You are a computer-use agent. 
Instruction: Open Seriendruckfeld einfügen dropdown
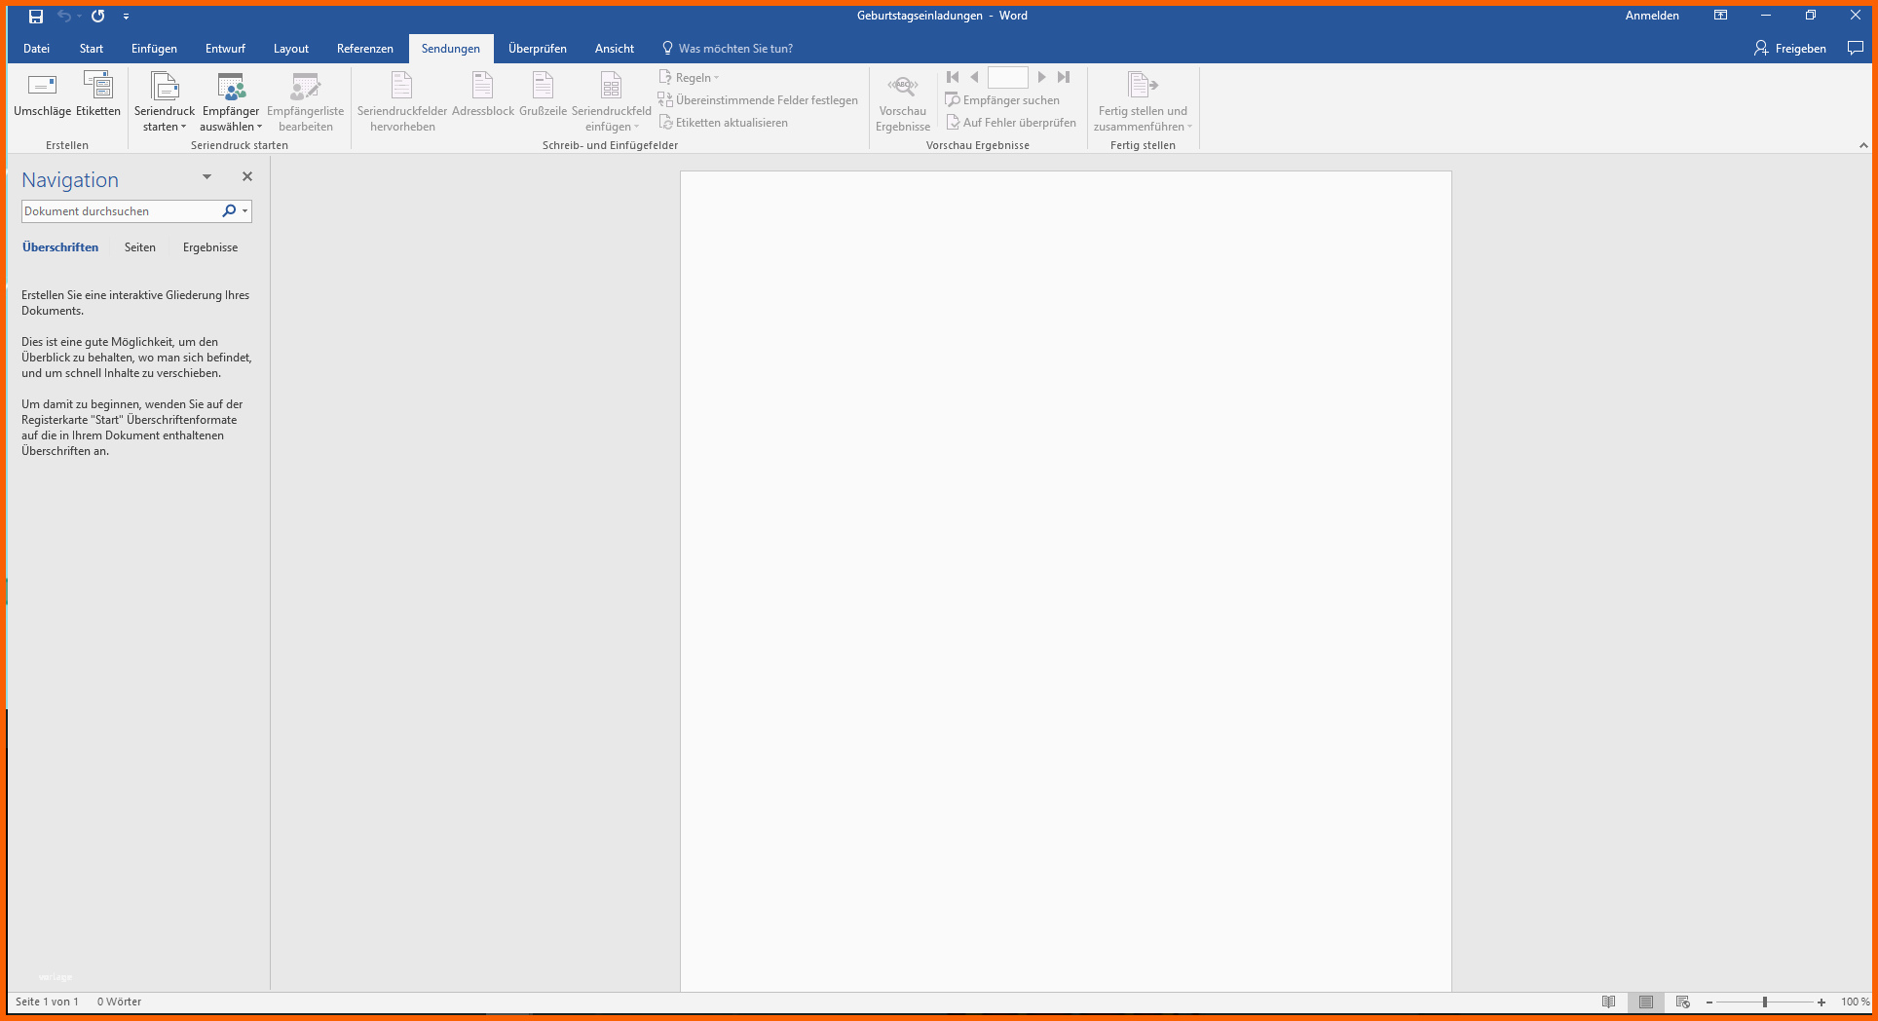tap(612, 102)
